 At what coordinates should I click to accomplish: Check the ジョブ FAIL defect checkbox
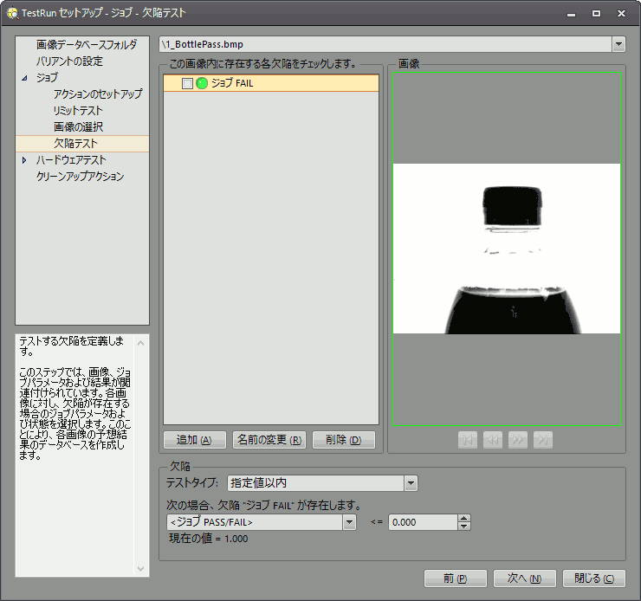(x=187, y=83)
